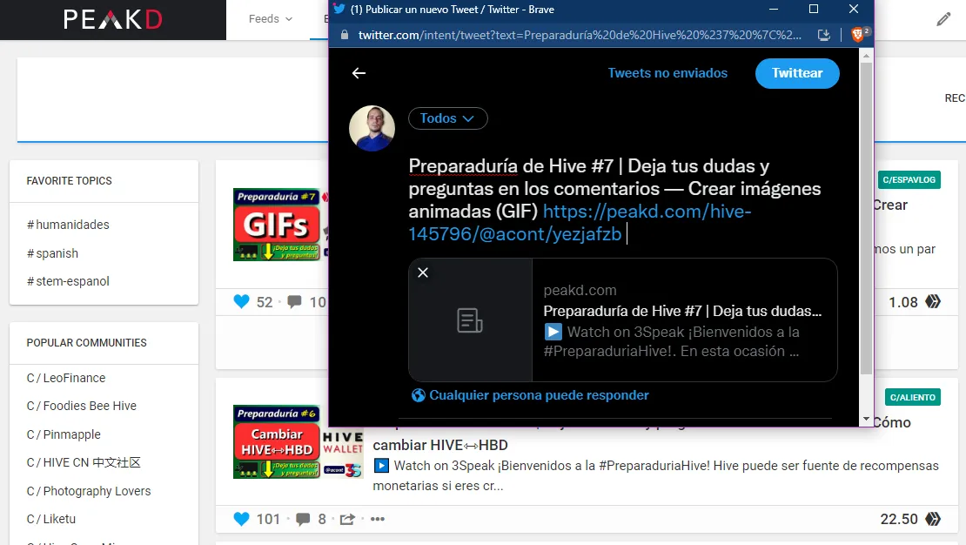The image size is (966, 545).
Task: Remove the peakd.com link preview card
Action: [423, 272]
